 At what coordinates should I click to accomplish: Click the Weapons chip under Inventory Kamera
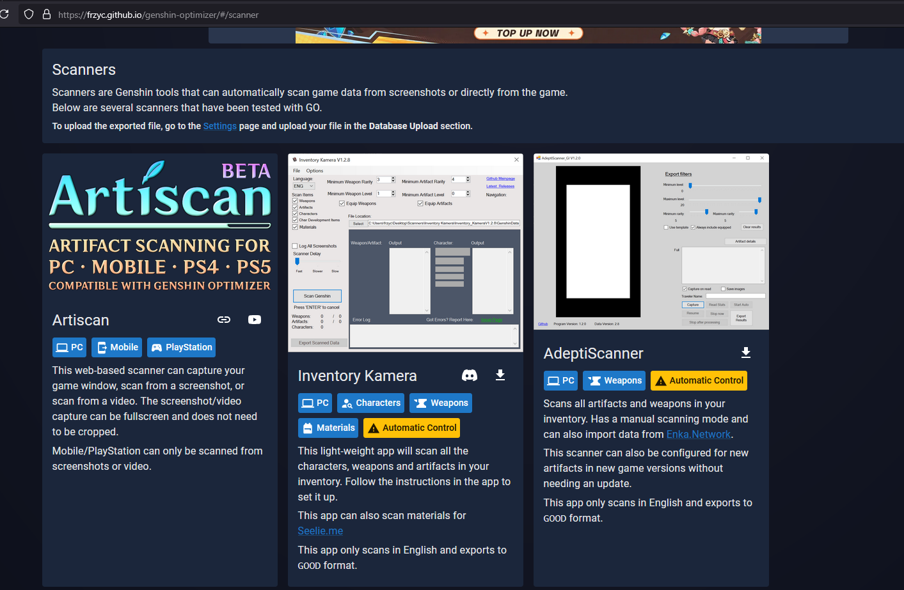click(441, 403)
